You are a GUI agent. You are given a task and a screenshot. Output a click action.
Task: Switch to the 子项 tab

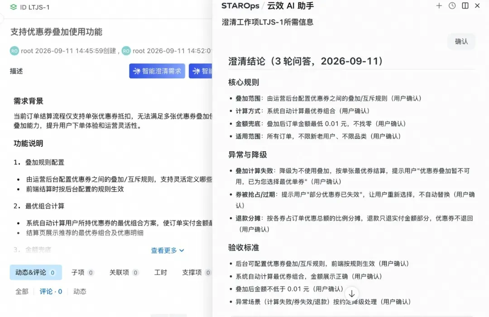tap(82, 272)
